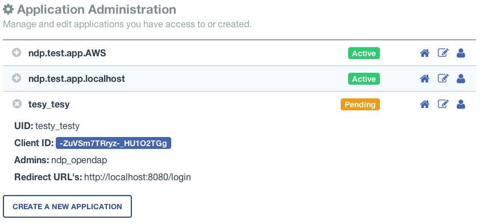Manage users for tesy_tesy application
This screenshot has width=480, height=224.
pos(461,105)
